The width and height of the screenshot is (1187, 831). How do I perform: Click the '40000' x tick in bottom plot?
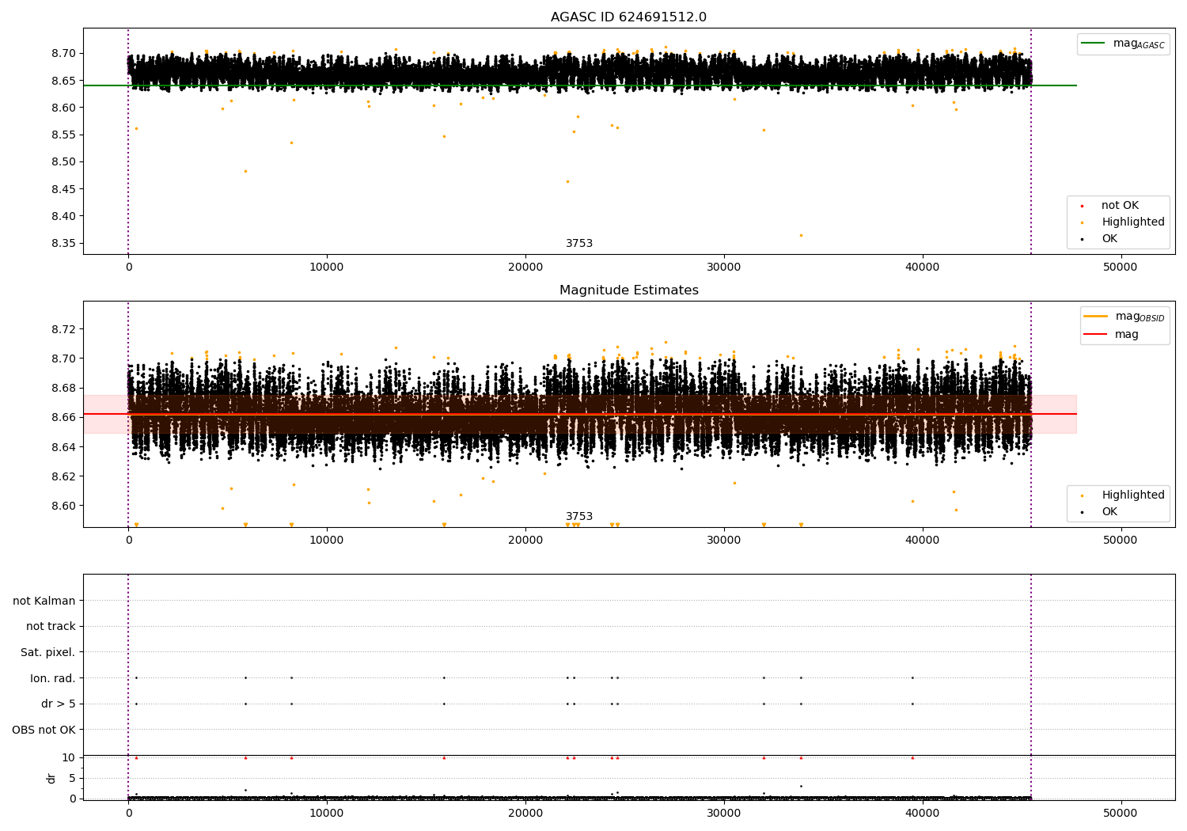click(923, 812)
